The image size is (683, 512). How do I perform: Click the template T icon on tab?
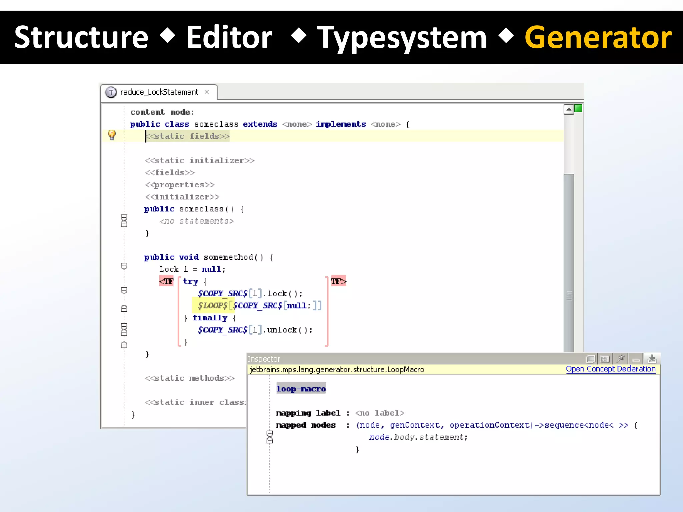pyautogui.click(x=111, y=92)
